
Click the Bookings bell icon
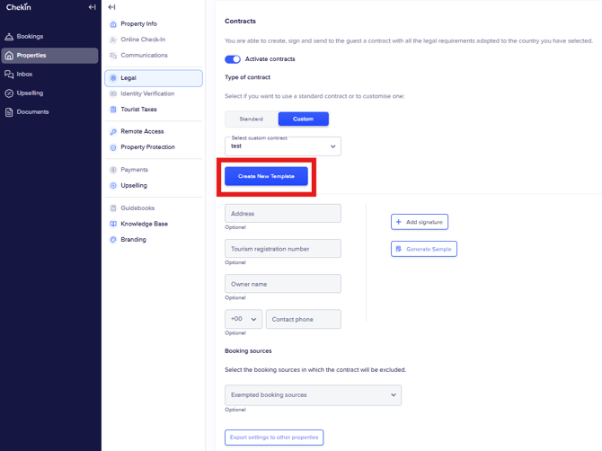9,37
